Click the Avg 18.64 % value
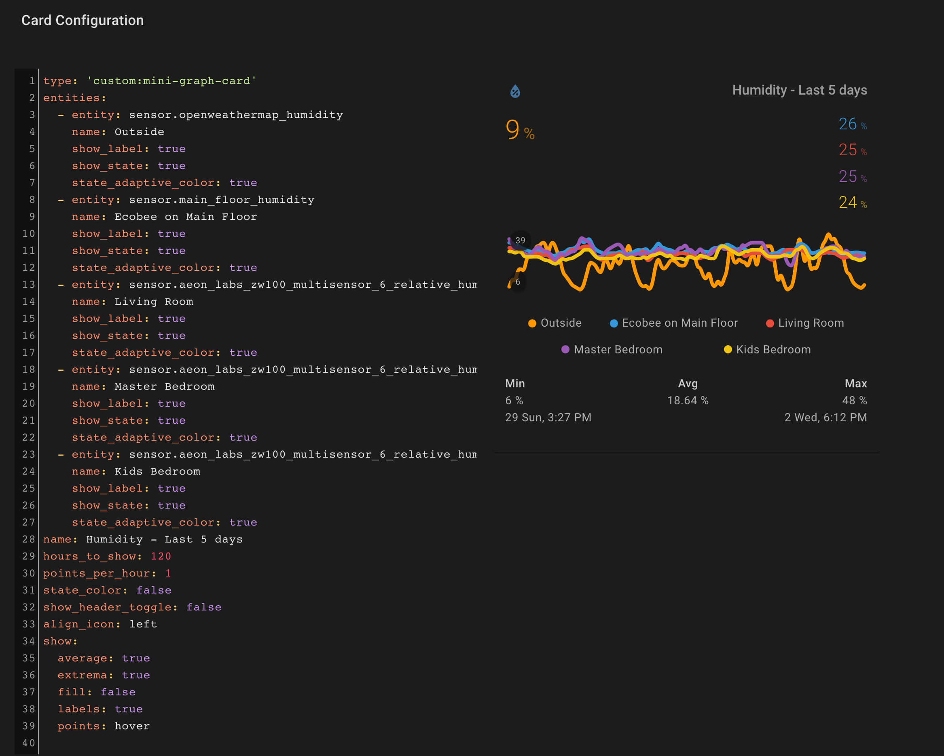This screenshot has height=756, width=944. (688, 401)
